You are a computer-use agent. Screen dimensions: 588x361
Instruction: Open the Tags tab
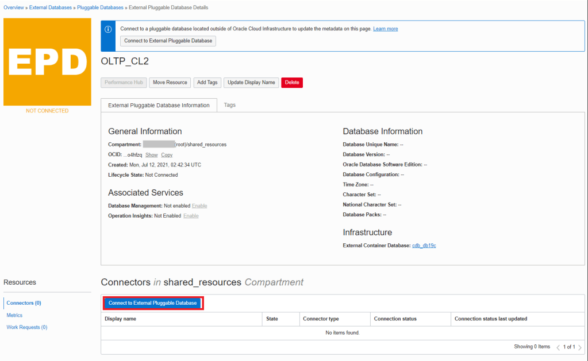[229, 105]
